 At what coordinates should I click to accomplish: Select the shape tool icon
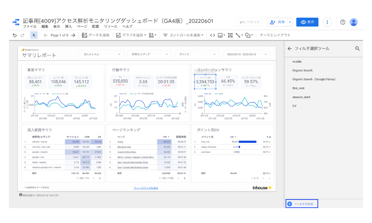tap(249, 35)
